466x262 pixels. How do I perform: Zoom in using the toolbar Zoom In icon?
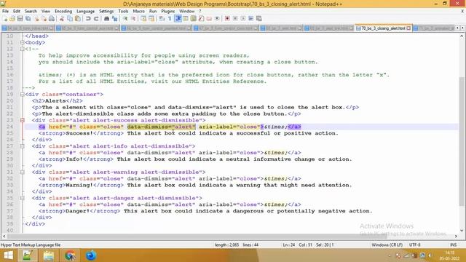tap(125, 19)
